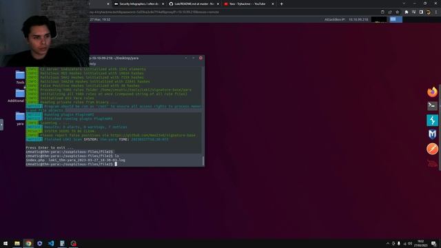Click the terminal scrollbar thumb
This screenshot has height=248, width=441.
pos(203,161)
